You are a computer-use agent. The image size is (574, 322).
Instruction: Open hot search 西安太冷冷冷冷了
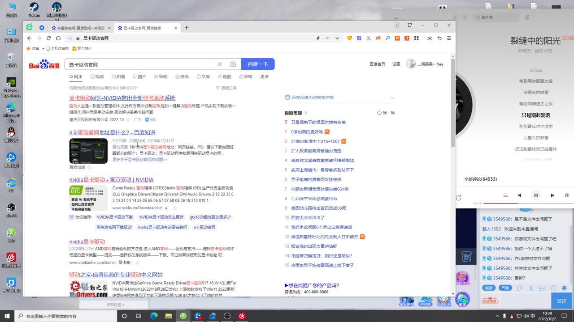308,217
